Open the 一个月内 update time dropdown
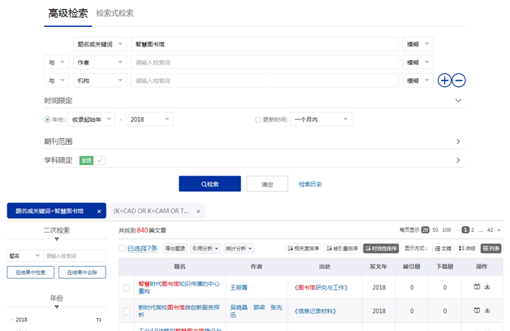 321,120
